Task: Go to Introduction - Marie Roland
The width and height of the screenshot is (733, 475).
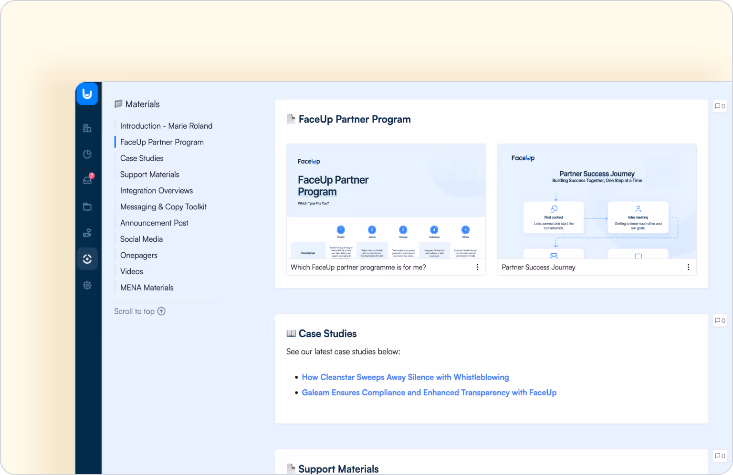Action: coord(166,126)
